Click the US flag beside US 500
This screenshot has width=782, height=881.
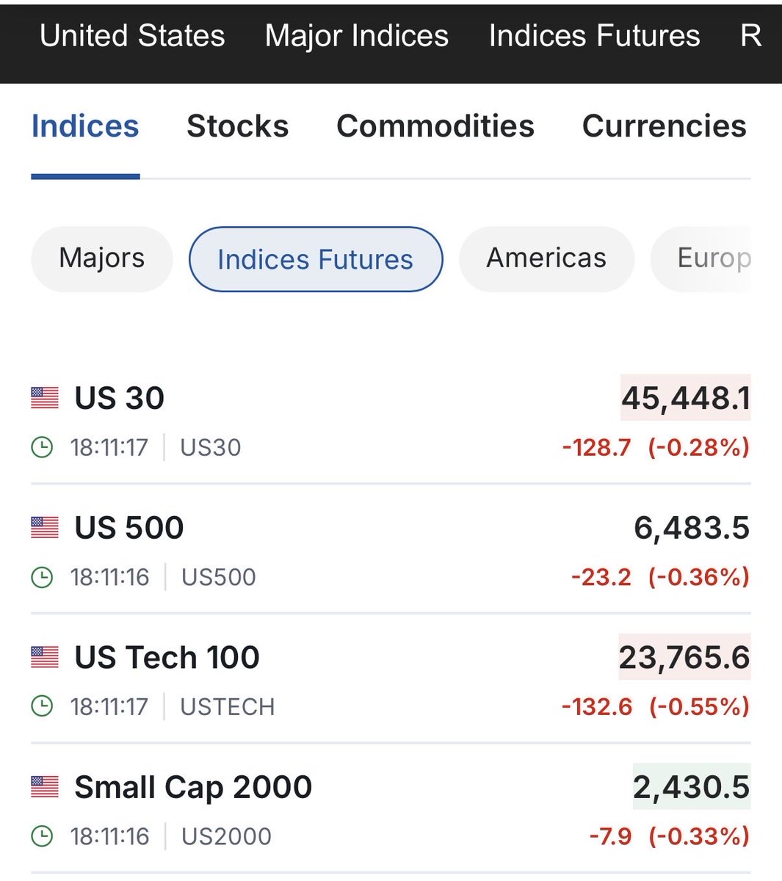[x=45, y=527]
